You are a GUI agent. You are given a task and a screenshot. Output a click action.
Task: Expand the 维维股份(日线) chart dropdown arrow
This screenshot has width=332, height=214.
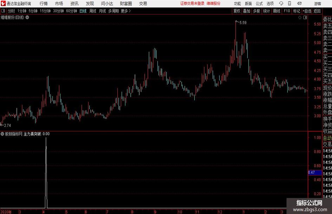click(27, 17)
